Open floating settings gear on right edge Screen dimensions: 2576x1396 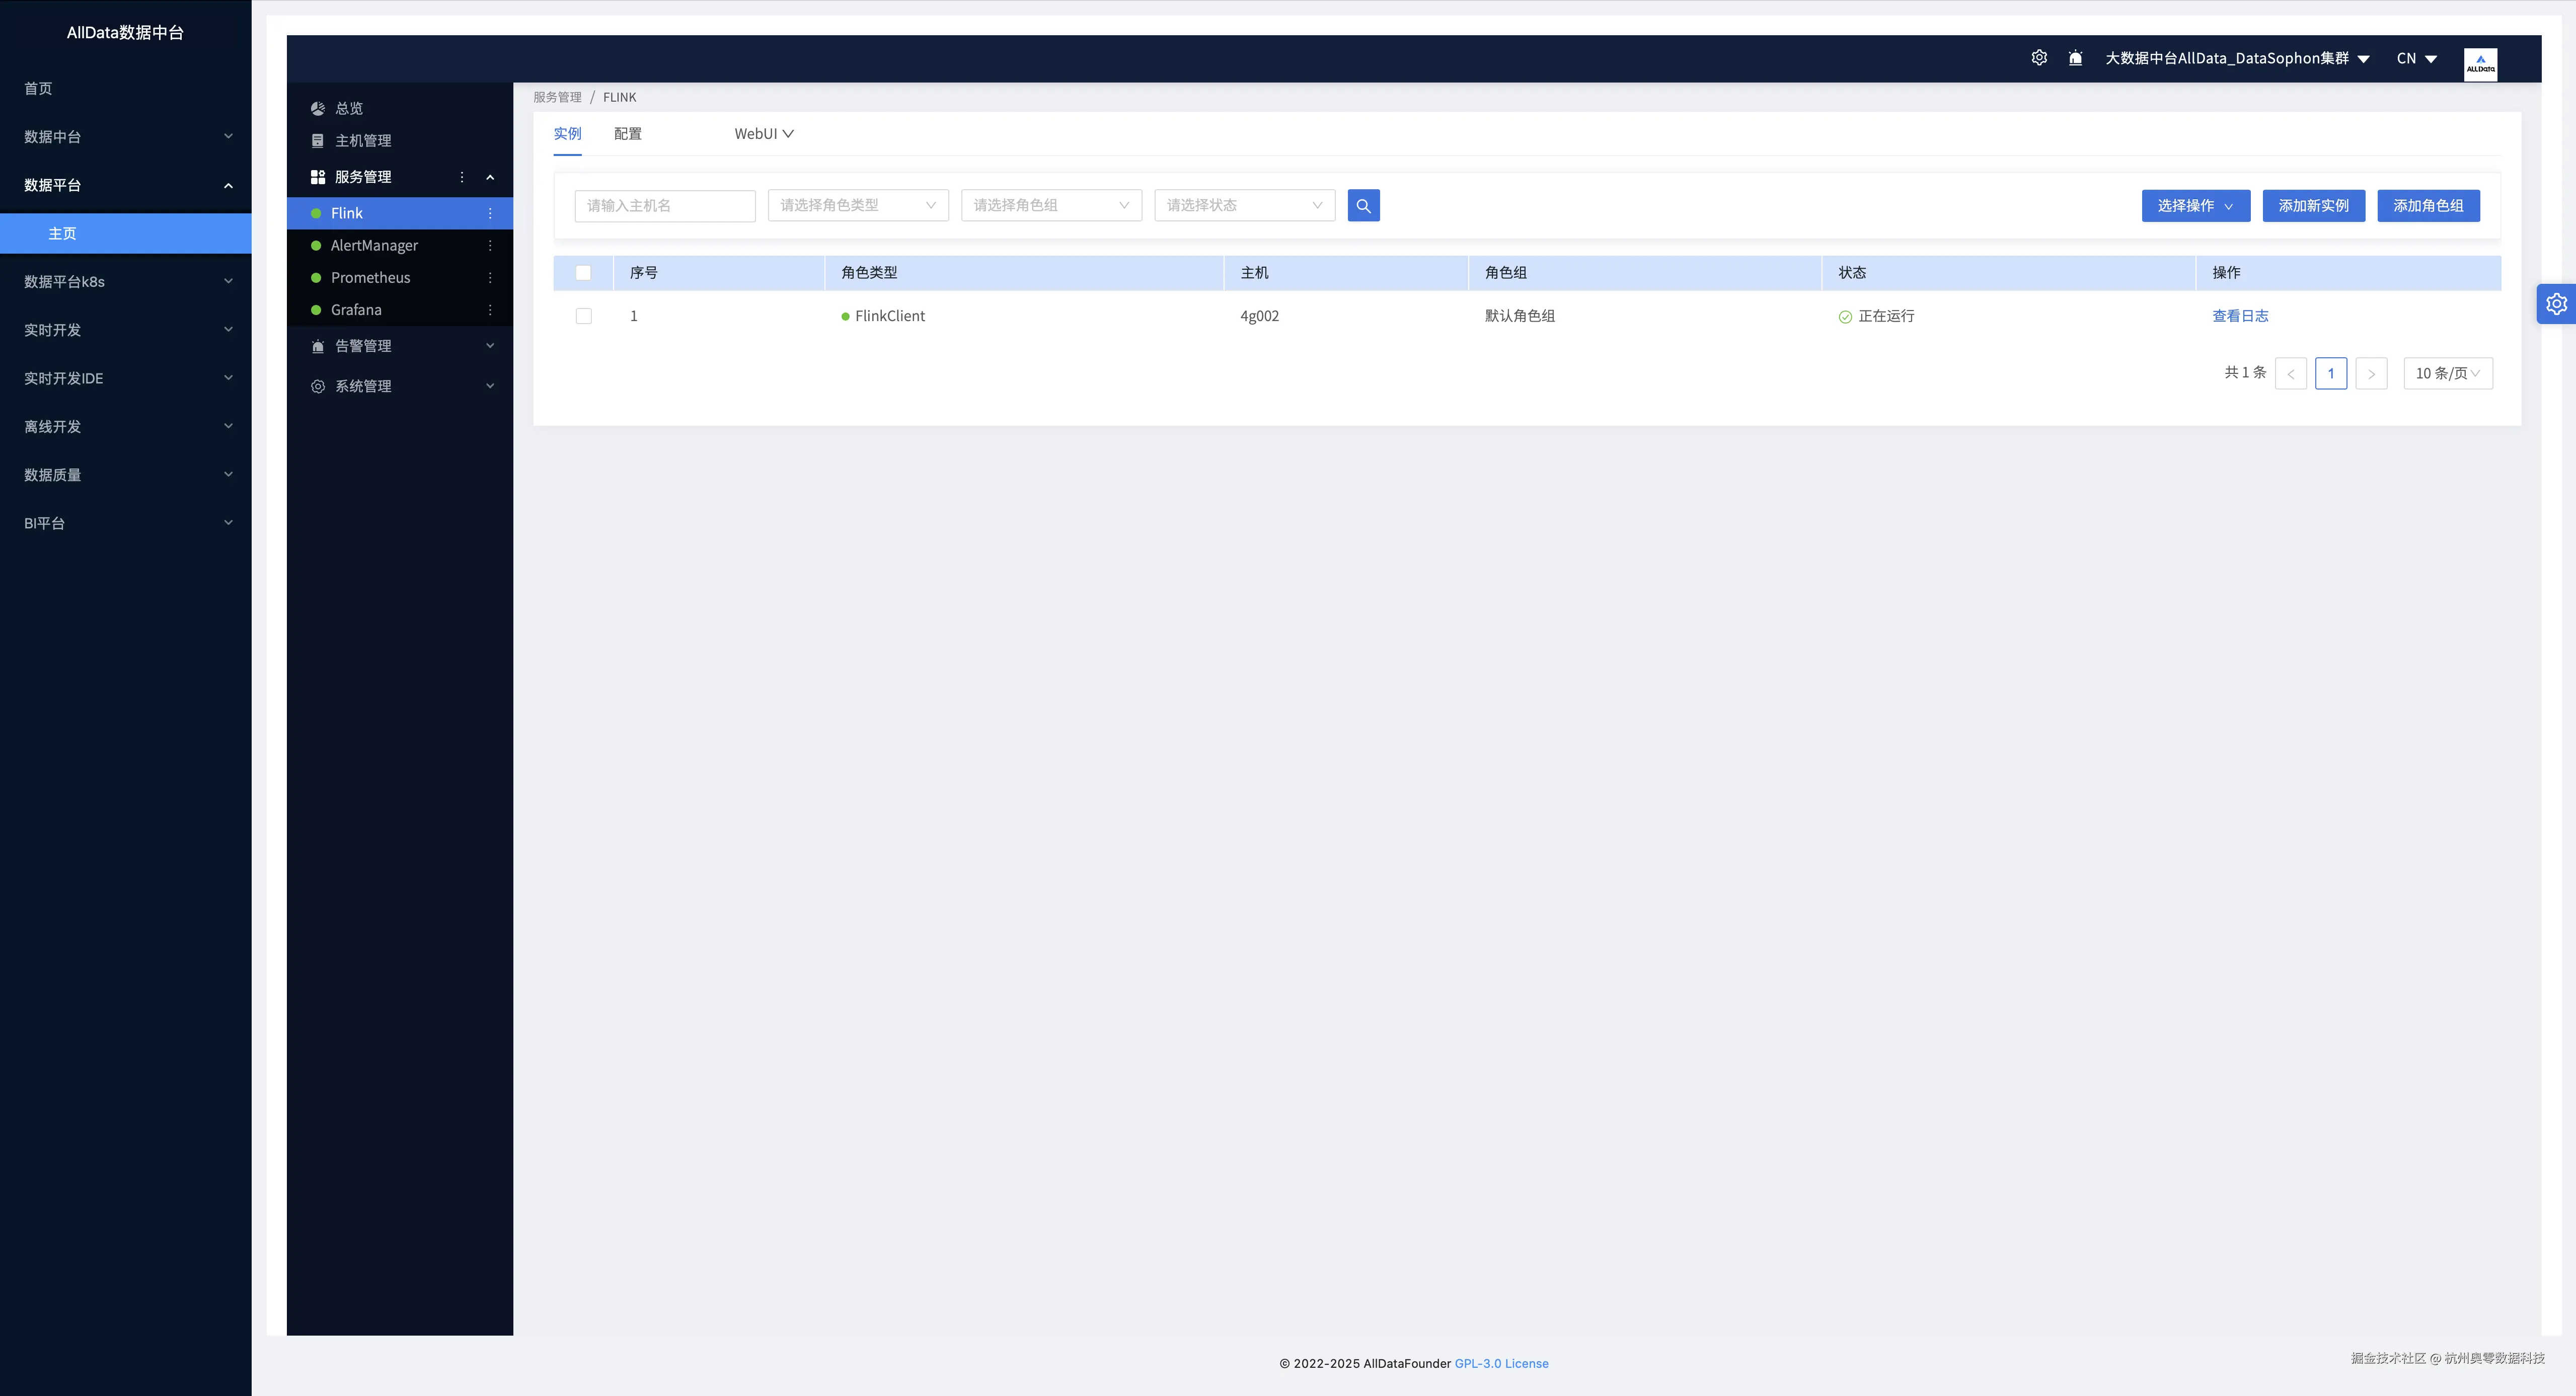tap(2556, 304)
